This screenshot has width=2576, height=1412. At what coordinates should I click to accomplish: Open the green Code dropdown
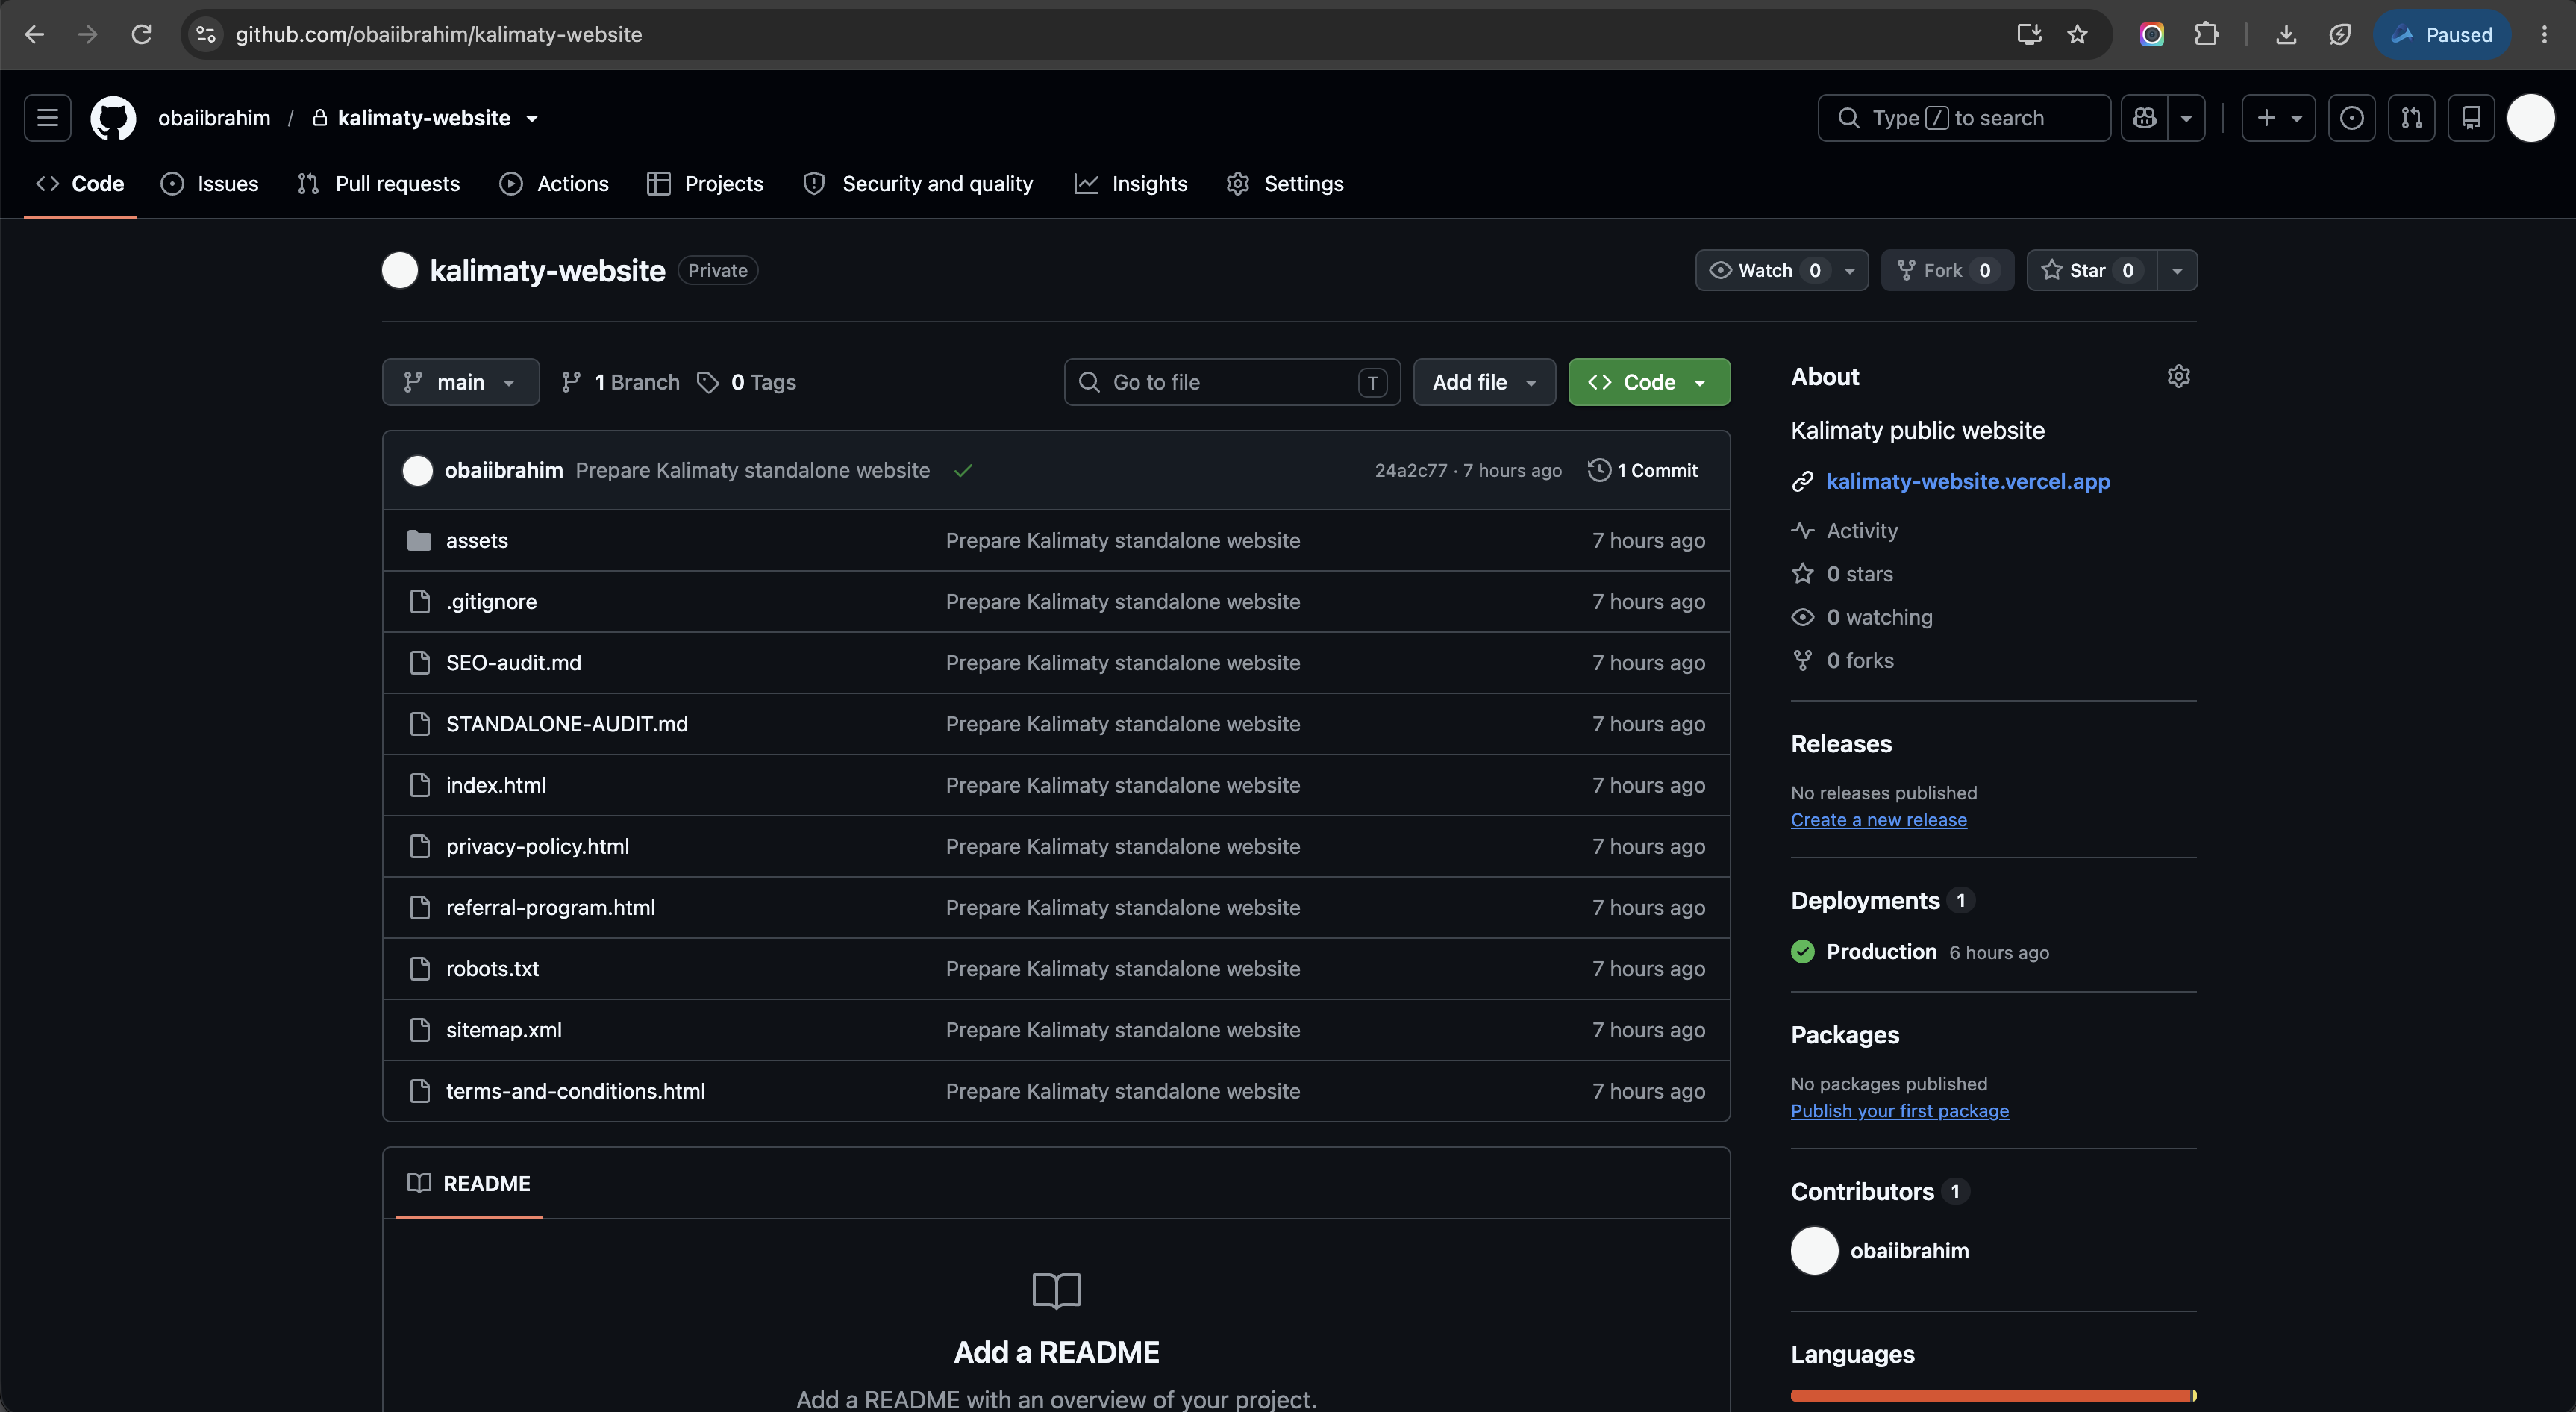[x=1649, y=382]
